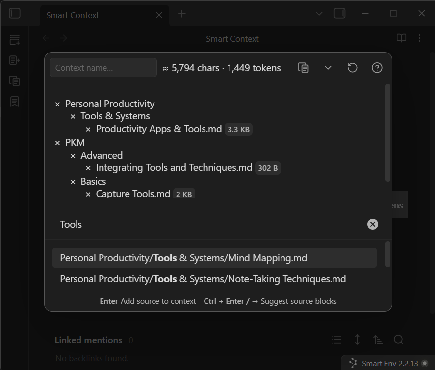Click the refresh context icon
This screenshot has height=370, width=435.
click(352, 68)
